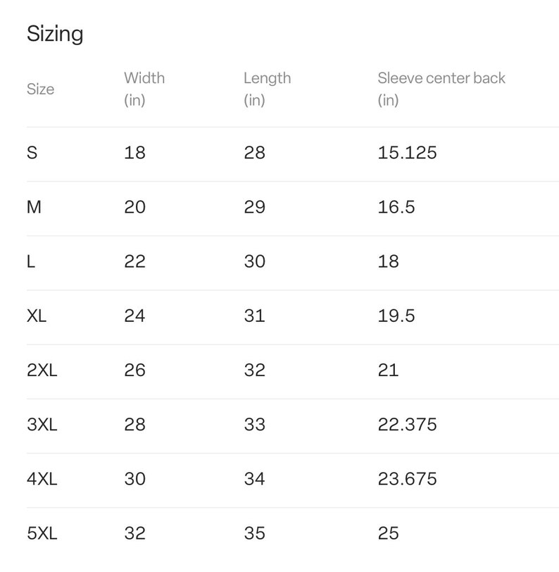Image resolution: width=559 pixels, height=572 pixels.
Task: Click the Sizing heading
Action: coord(55,35)
